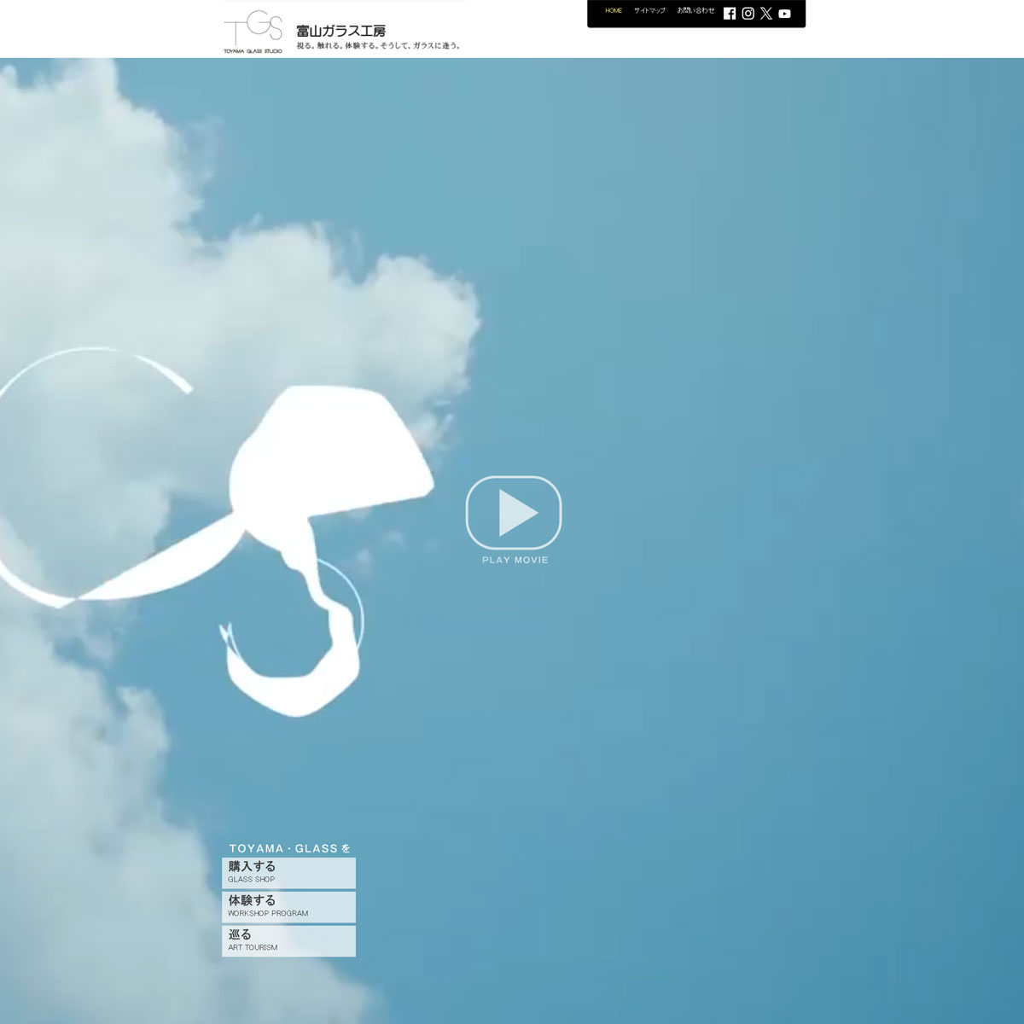Click the TOYAMA・GLASS を heading

289,848
